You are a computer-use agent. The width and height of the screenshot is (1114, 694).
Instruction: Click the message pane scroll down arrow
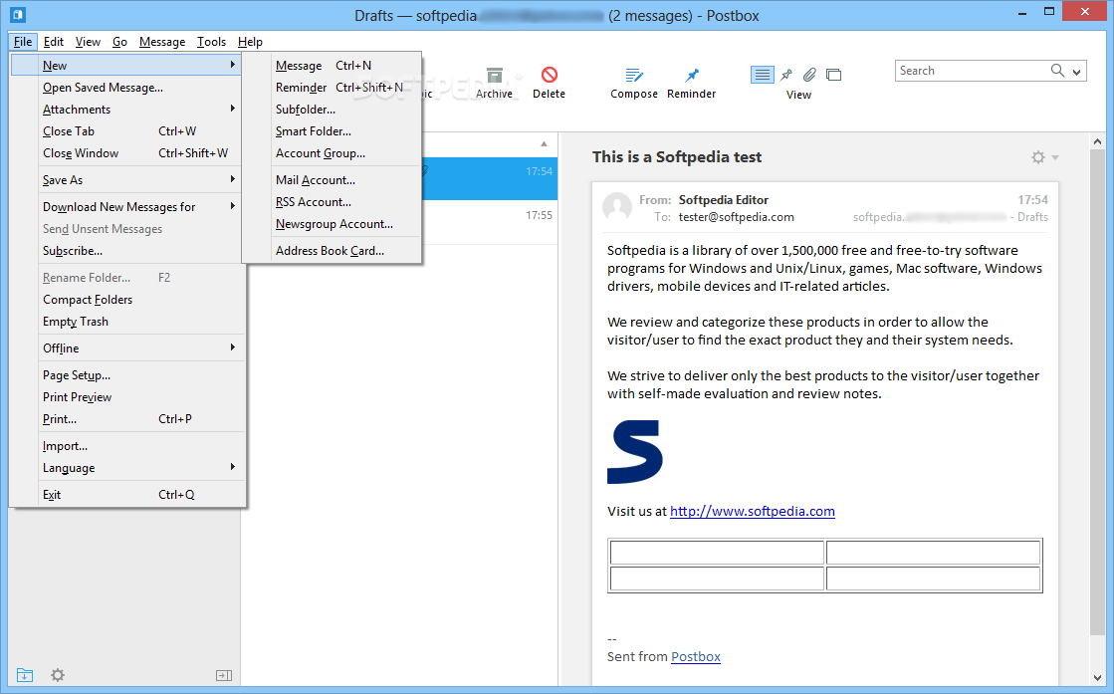[1098, 678]
